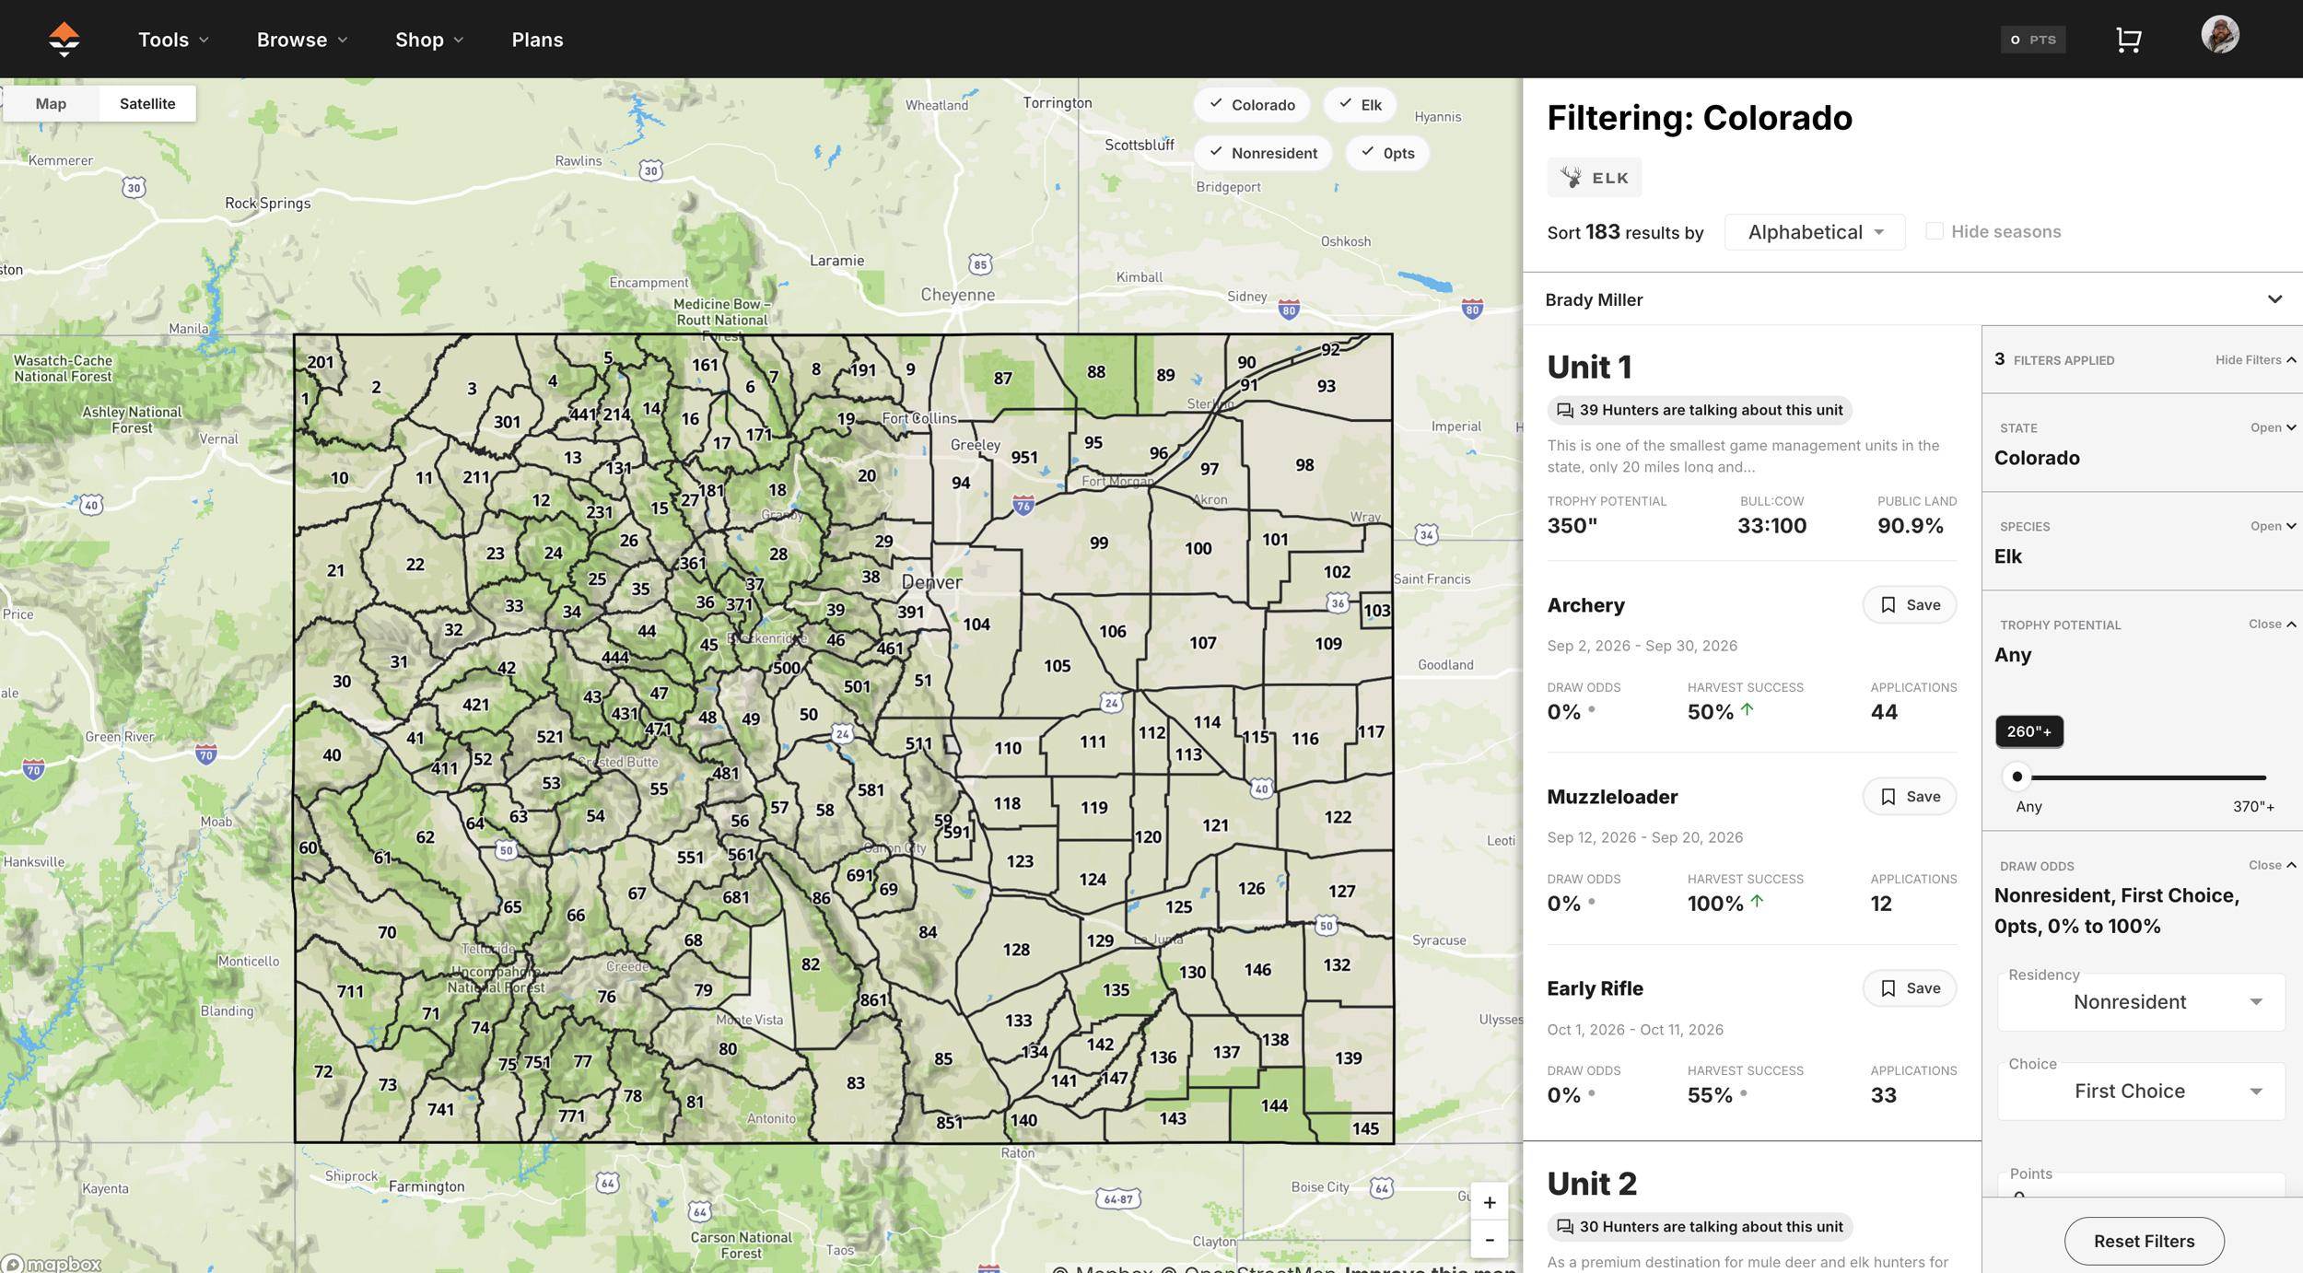2303x1273 pixels.
Task: Toggle the 0pts filter chip
Action: (x=1387, y=153)
